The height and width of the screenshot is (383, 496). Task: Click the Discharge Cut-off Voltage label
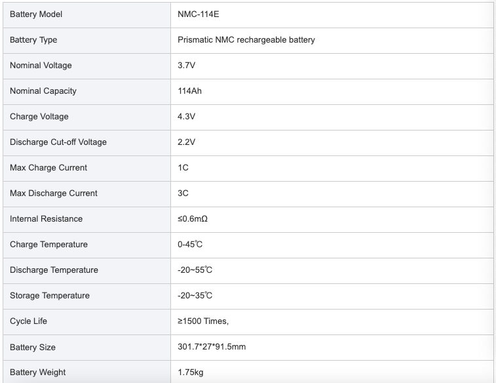coord(58,142)
